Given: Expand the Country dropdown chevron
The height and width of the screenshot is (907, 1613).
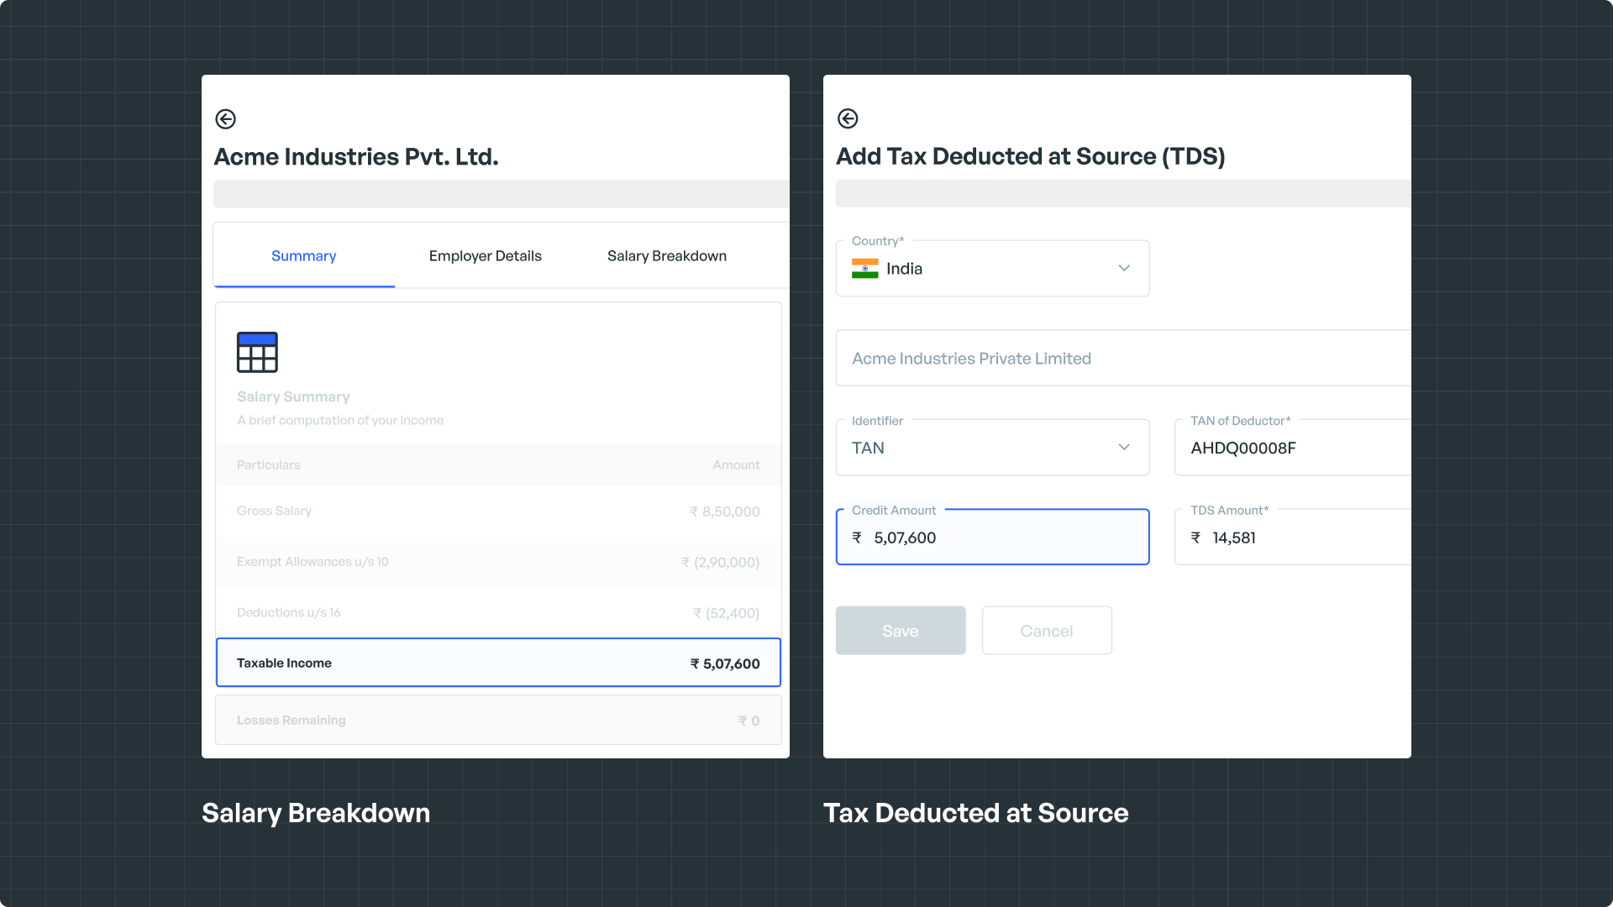Looking at the screenshot, I should [x=1124, y=269].
